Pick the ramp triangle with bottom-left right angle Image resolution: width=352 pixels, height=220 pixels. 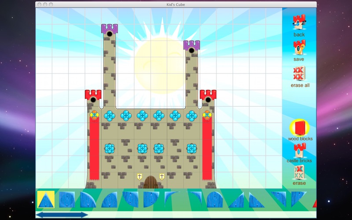coord(257,200)
